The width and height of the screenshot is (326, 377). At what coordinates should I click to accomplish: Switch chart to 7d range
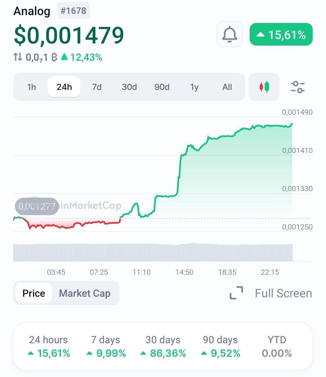coord(97,87)
